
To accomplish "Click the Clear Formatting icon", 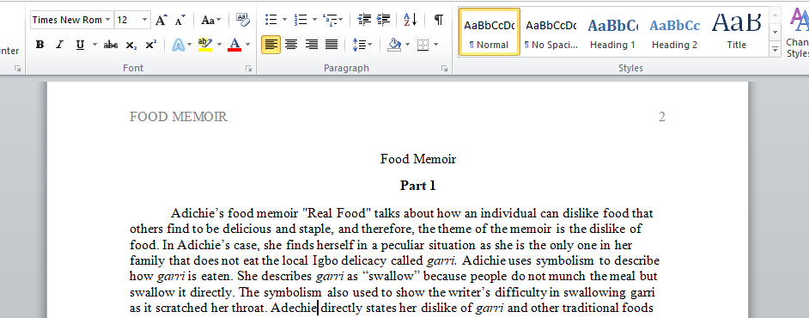I will click(242, 20).
